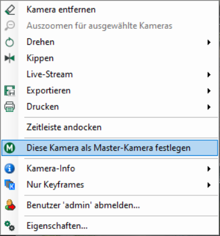The height and width of the screenshot is (236, 220).
Task: Choose Diese Kamera als Master-Kamera festlegen
Action: (110, 148)
